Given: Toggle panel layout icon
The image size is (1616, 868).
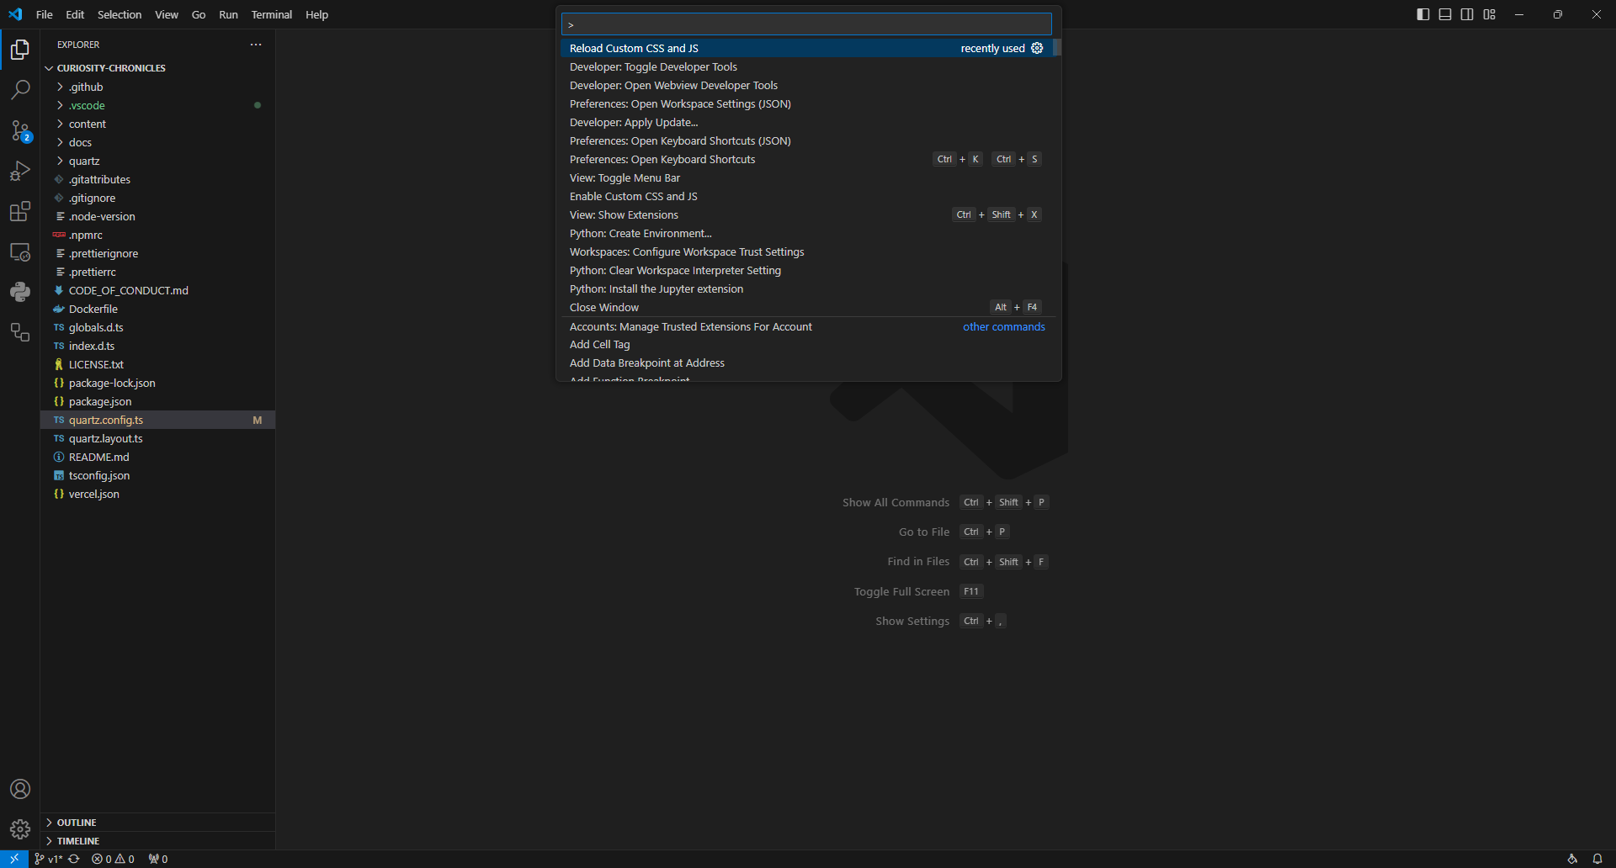Looking at the screenshot, I should click(x=1445, y=14).
